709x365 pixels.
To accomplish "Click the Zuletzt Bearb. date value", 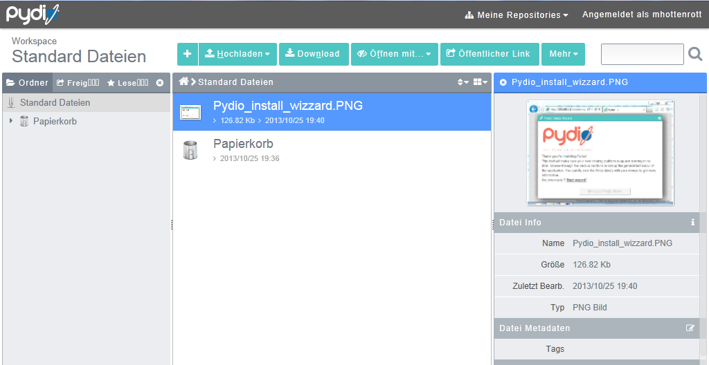I will 604,286.
